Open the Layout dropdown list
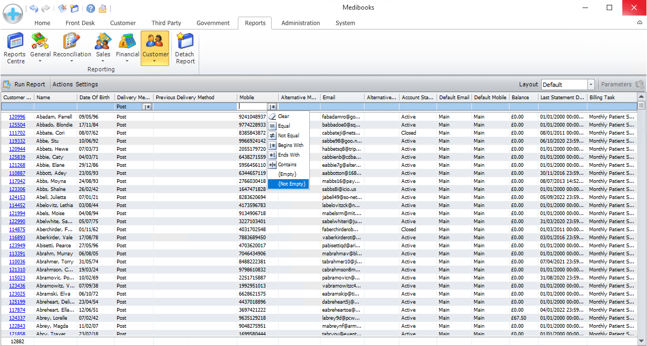Image resolution: width=647 pixels, height=346 pixels. pos(591,85)
